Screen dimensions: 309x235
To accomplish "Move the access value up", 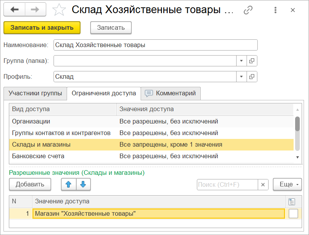I will 69,184.
